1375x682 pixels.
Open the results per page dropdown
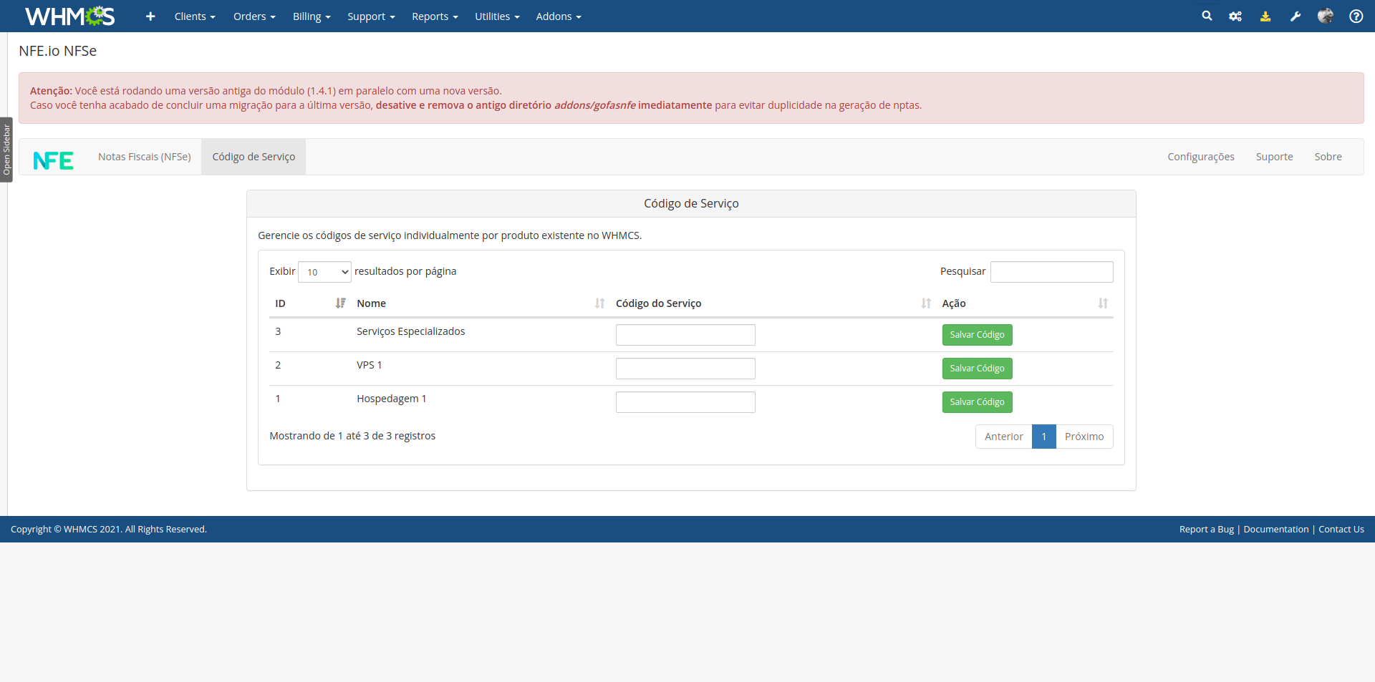[324, 272]
